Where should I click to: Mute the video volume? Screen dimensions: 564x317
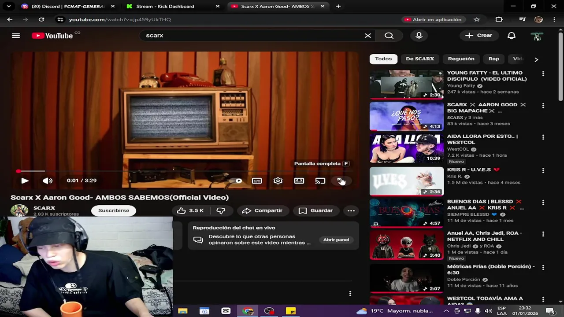[48, 181]
